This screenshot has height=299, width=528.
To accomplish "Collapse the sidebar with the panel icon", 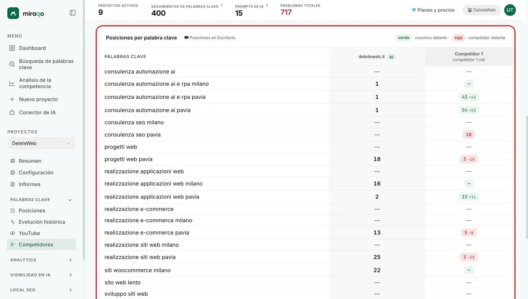I will 73,13.
